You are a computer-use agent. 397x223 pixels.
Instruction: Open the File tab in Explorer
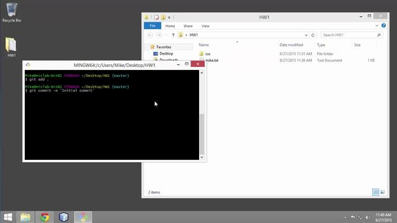(x=153, y=26)
